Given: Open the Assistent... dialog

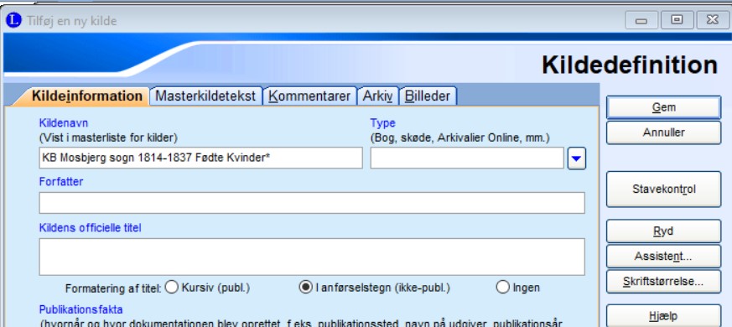Looking at the screenshot, I should pos(663,257).
